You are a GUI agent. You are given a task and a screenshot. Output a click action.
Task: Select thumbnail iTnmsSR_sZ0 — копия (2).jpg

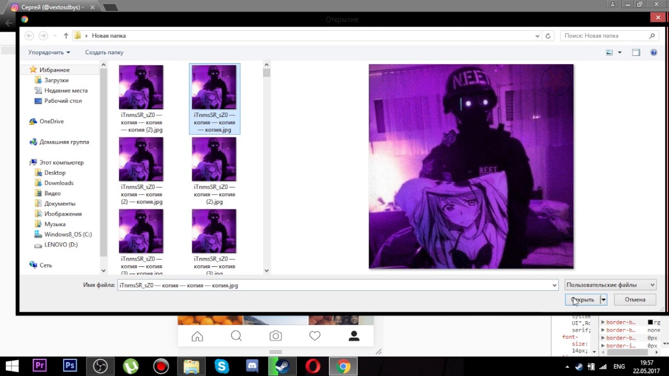pos(214,171)
